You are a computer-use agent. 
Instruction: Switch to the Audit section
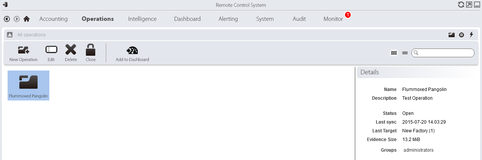299,19
